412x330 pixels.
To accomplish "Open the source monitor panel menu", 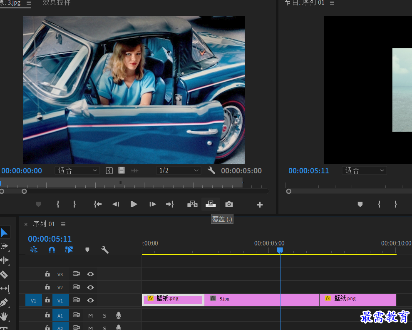I will pos(29,2).
